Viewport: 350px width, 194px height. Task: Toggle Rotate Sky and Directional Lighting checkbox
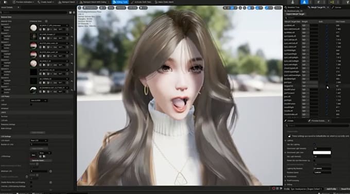pyautogui.click(x=314, y=161)
